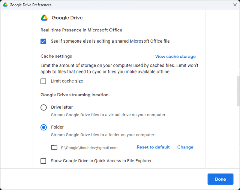Open the View cache storage link
The image size is (240, 190).
[175, 57]
